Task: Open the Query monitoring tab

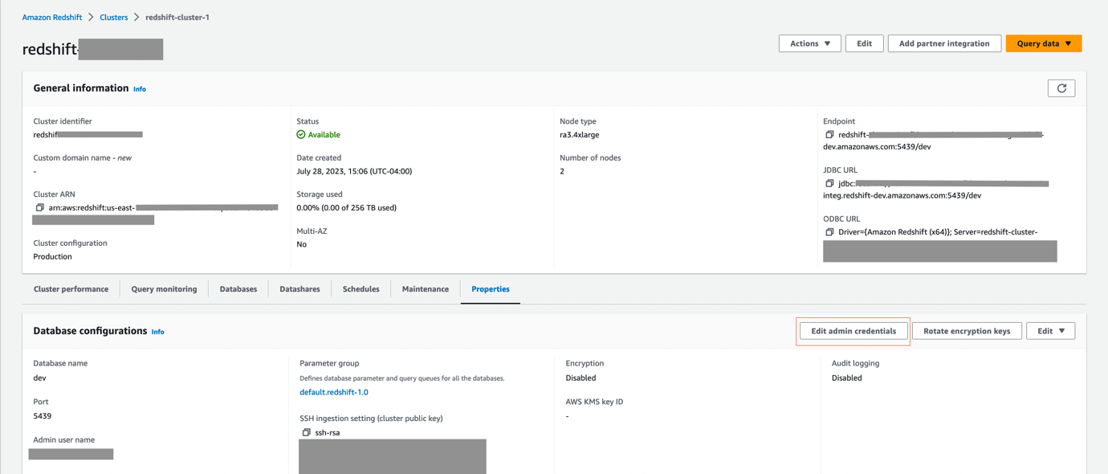Action: coord(164,289)
